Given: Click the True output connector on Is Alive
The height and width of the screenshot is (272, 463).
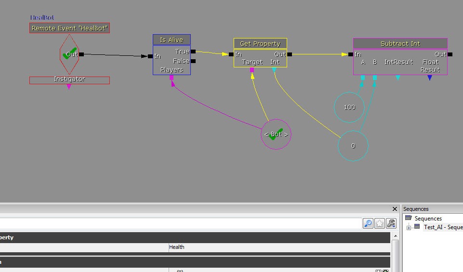Looking at the screenshot, I should [193, 52].
